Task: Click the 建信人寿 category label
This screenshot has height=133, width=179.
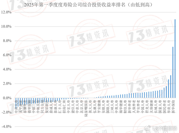Action: pos(73,107)
